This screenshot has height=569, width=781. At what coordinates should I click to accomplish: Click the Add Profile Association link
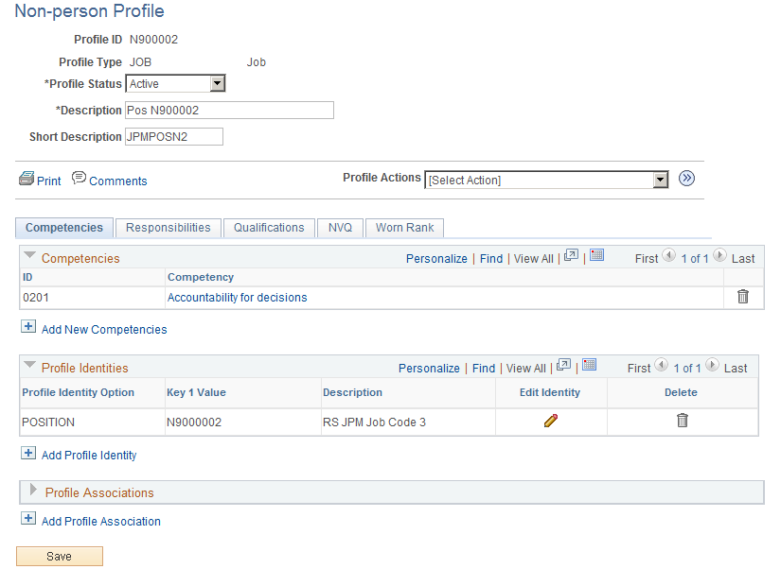click(x=101, y=521)
